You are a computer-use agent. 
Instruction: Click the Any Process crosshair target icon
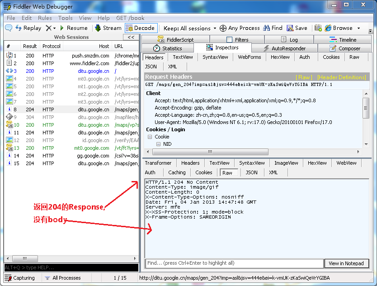[223, 28]
